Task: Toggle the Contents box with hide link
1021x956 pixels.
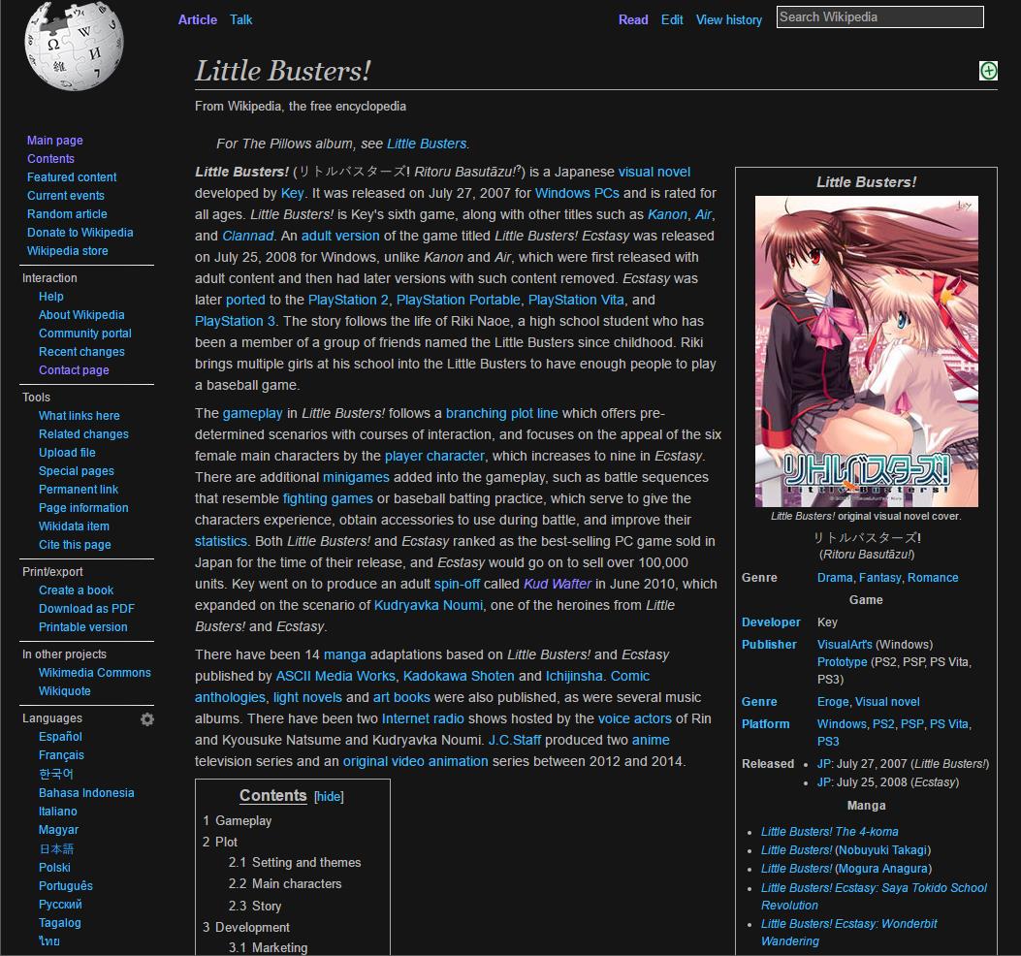Action: [329, 796]
